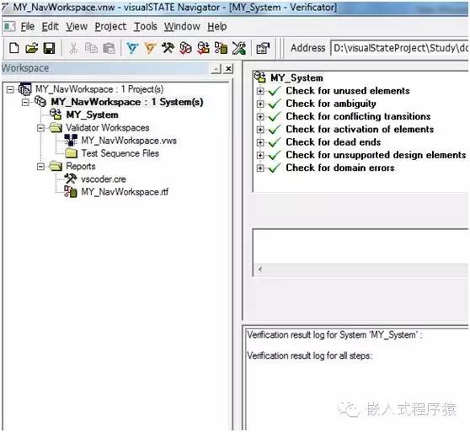The height and width of the screenshot is (432, 470).
Task: Click the green tools toolbar icon
Action: pos(239,48)
